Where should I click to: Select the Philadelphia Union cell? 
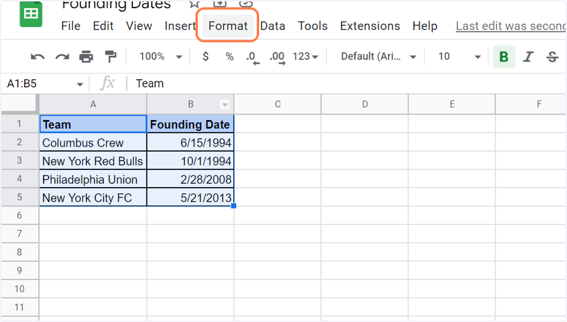pos(93,179)
